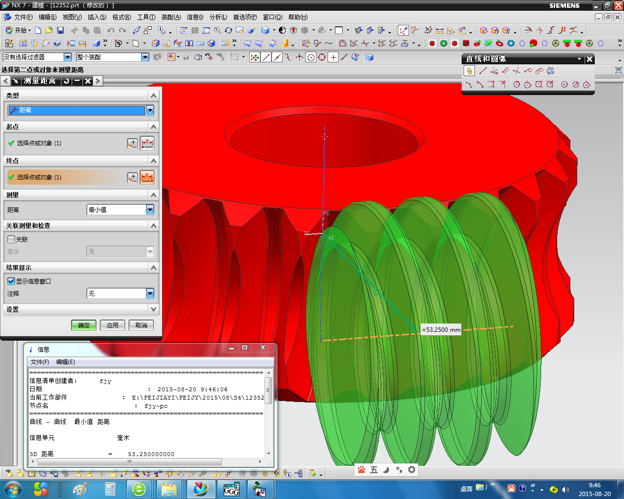
Task: Click the Open file folder icon
Action: tap(49, 30)
